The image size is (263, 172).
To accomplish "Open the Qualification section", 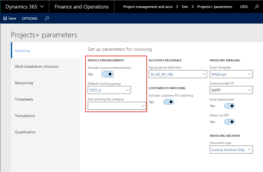I will point(25,132).
